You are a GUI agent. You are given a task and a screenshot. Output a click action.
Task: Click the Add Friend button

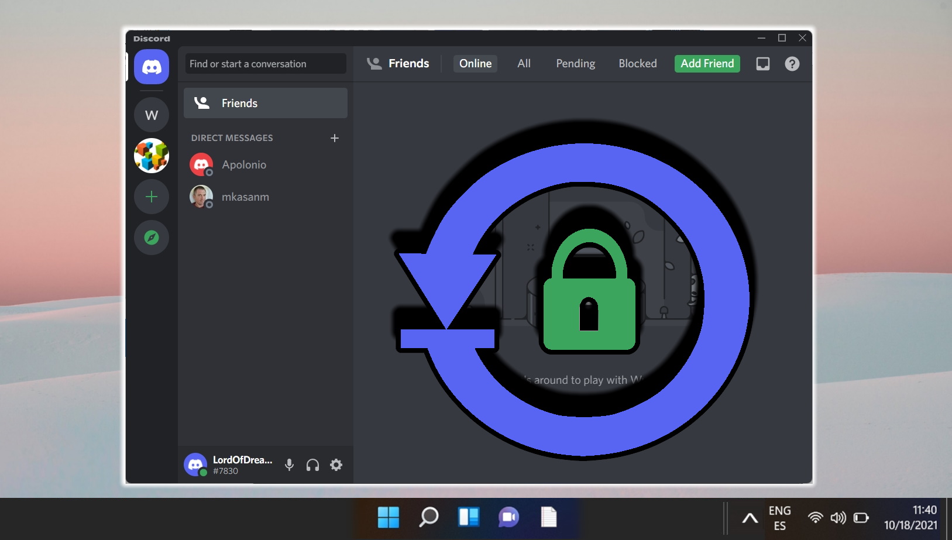[707, 63]
